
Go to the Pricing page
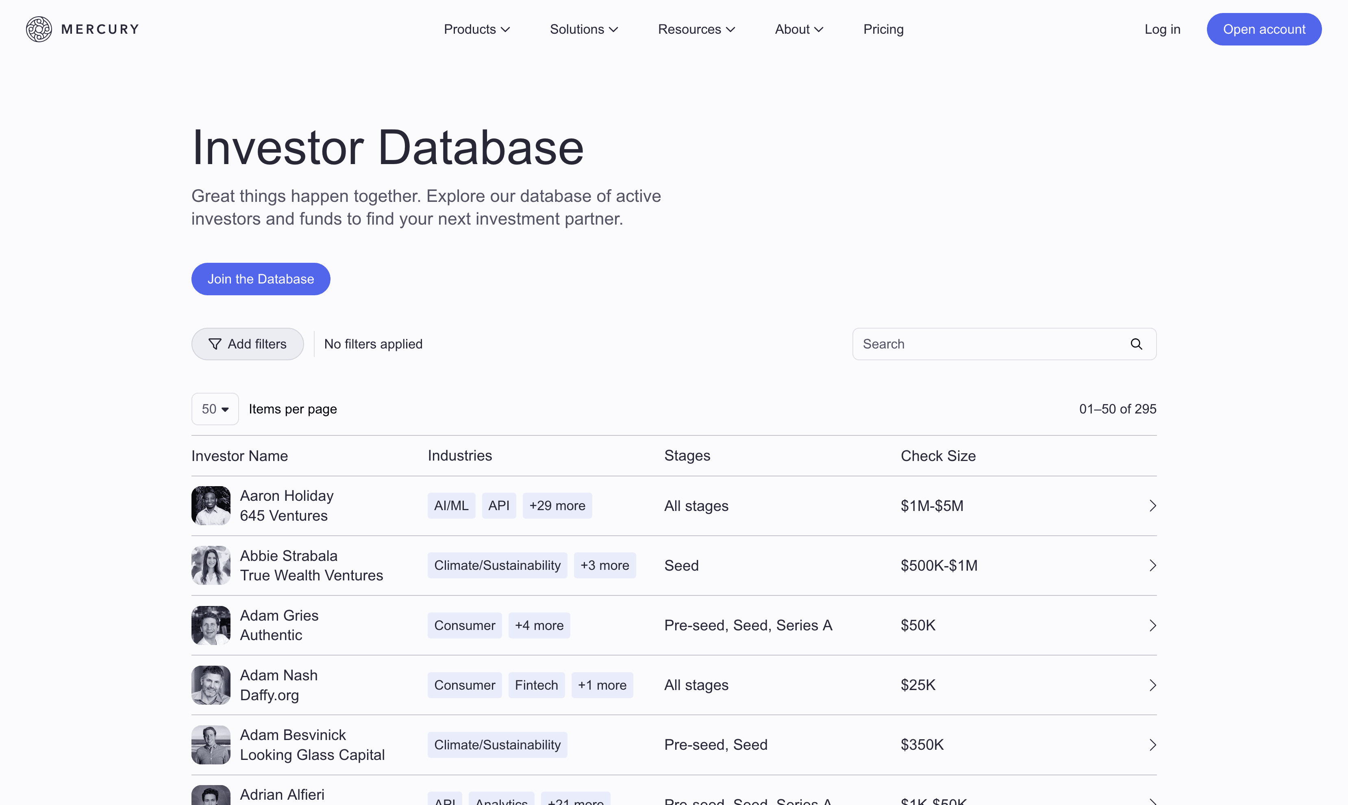[883, 29]
